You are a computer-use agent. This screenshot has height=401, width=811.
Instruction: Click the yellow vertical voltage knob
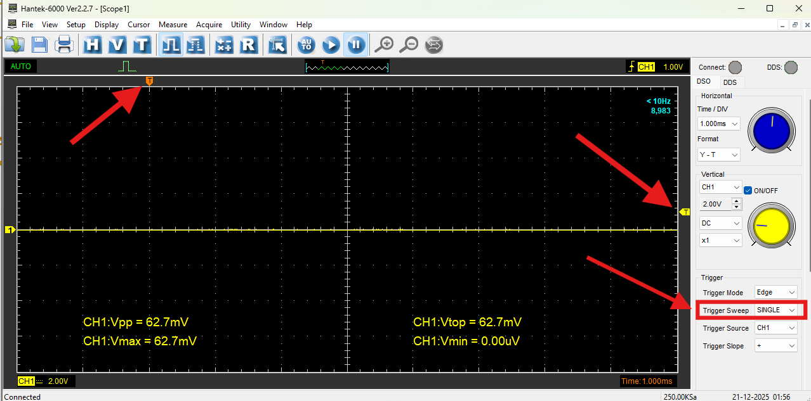771,226
